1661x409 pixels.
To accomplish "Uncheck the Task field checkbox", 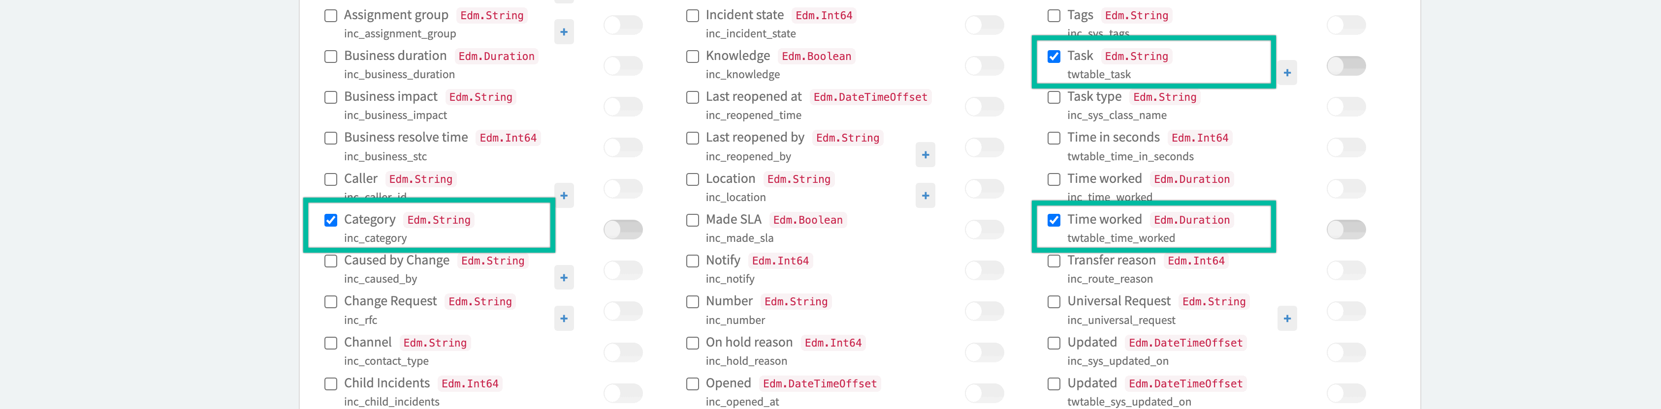I will coord(1054,57).
